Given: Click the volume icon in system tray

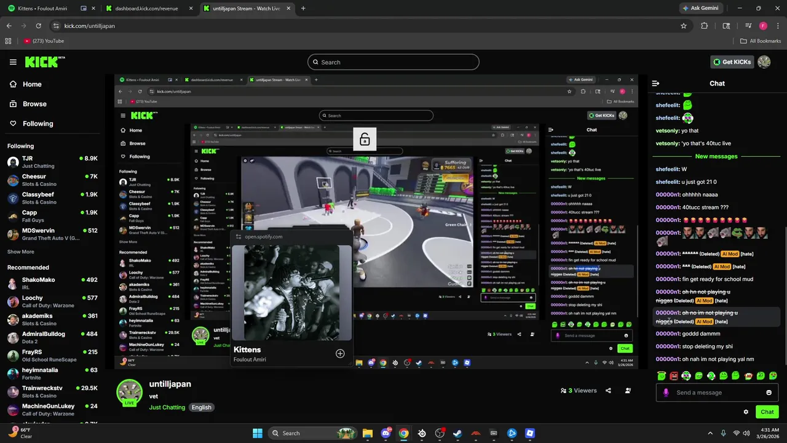Looking at the screenshot, I should pos(747,433).
